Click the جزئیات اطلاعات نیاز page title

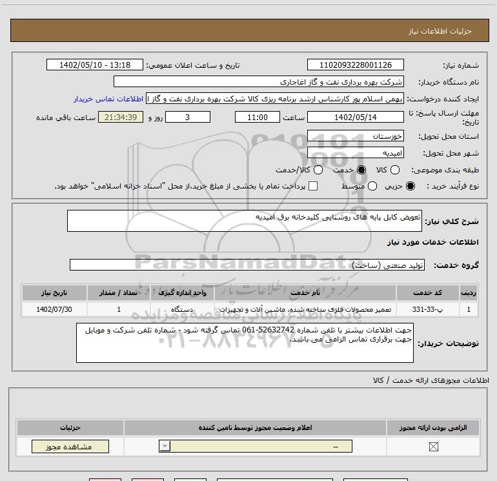(440, 31)
